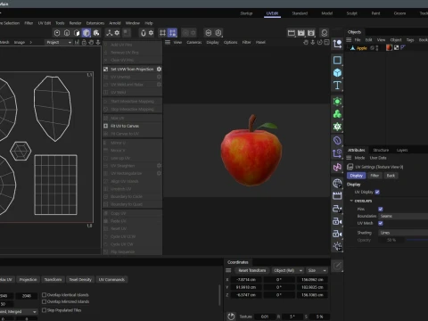Click Set UVW from Projection command
428x321 pixels.
click(x=132, y=69)
